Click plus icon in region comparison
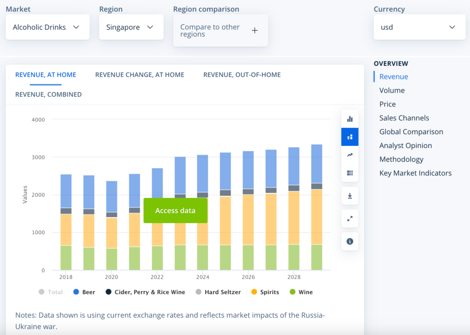 click(x=254, y=31)
